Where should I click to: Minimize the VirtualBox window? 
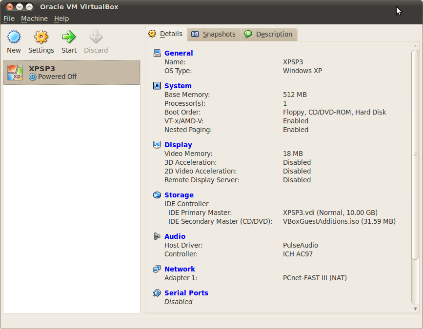[20, 7]
